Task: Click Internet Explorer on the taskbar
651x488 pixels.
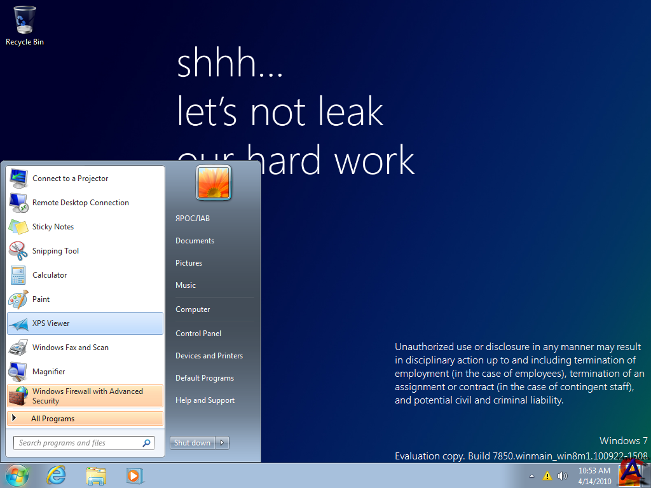Action: [57, 475]
